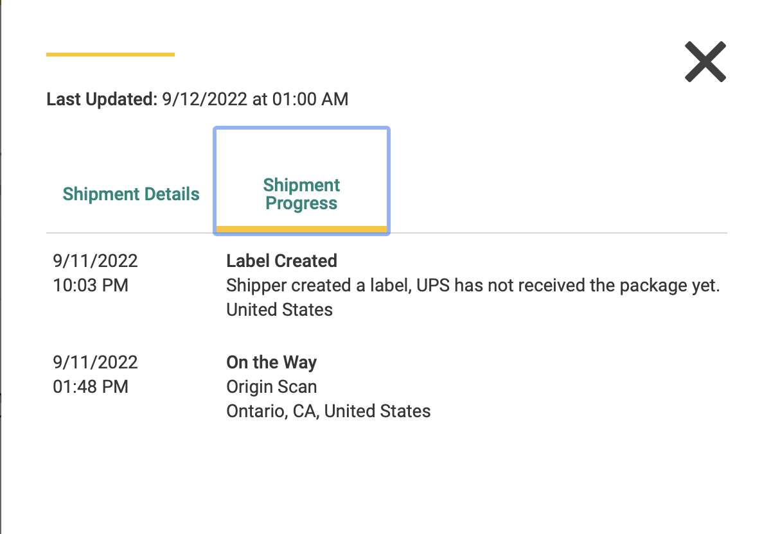The width and height of the screenshot is (771, 534).
Task: Click "United States" under Label Created
Action: click(x=279, y=309)
